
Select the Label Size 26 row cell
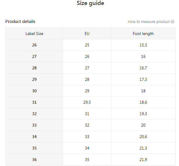(x=34, y=45)
